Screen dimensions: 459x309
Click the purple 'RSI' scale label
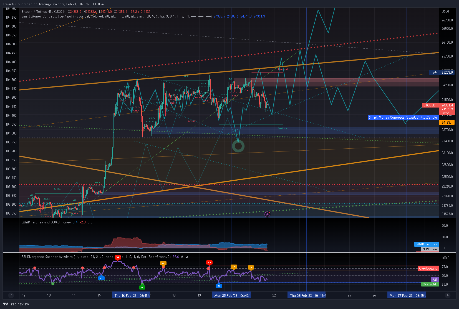(435, 280)
